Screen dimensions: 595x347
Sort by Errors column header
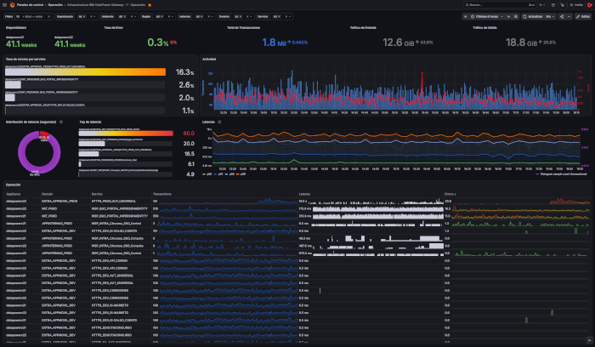[x=450, y=194]
